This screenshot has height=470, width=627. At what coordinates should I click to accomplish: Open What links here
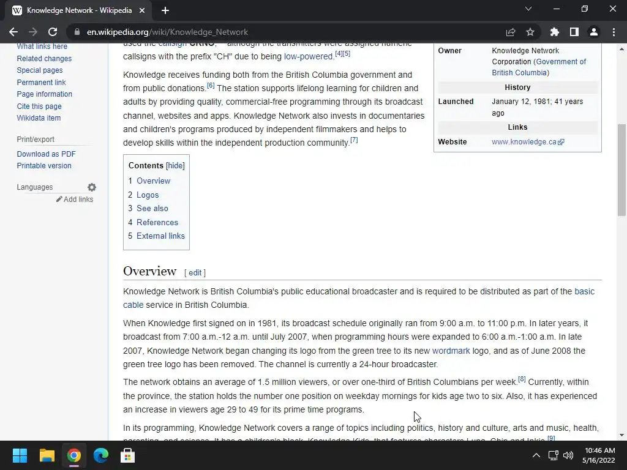(42, 47)
